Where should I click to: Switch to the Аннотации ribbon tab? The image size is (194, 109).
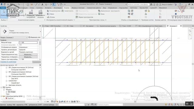coord(58,8)
